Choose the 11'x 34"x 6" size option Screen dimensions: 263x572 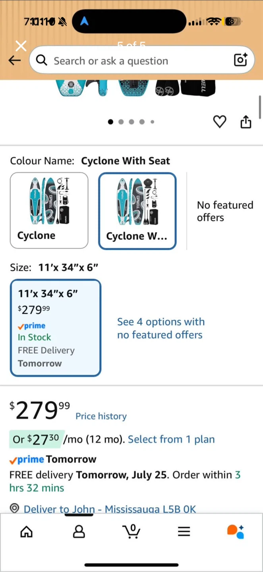[x=56, y=328]
